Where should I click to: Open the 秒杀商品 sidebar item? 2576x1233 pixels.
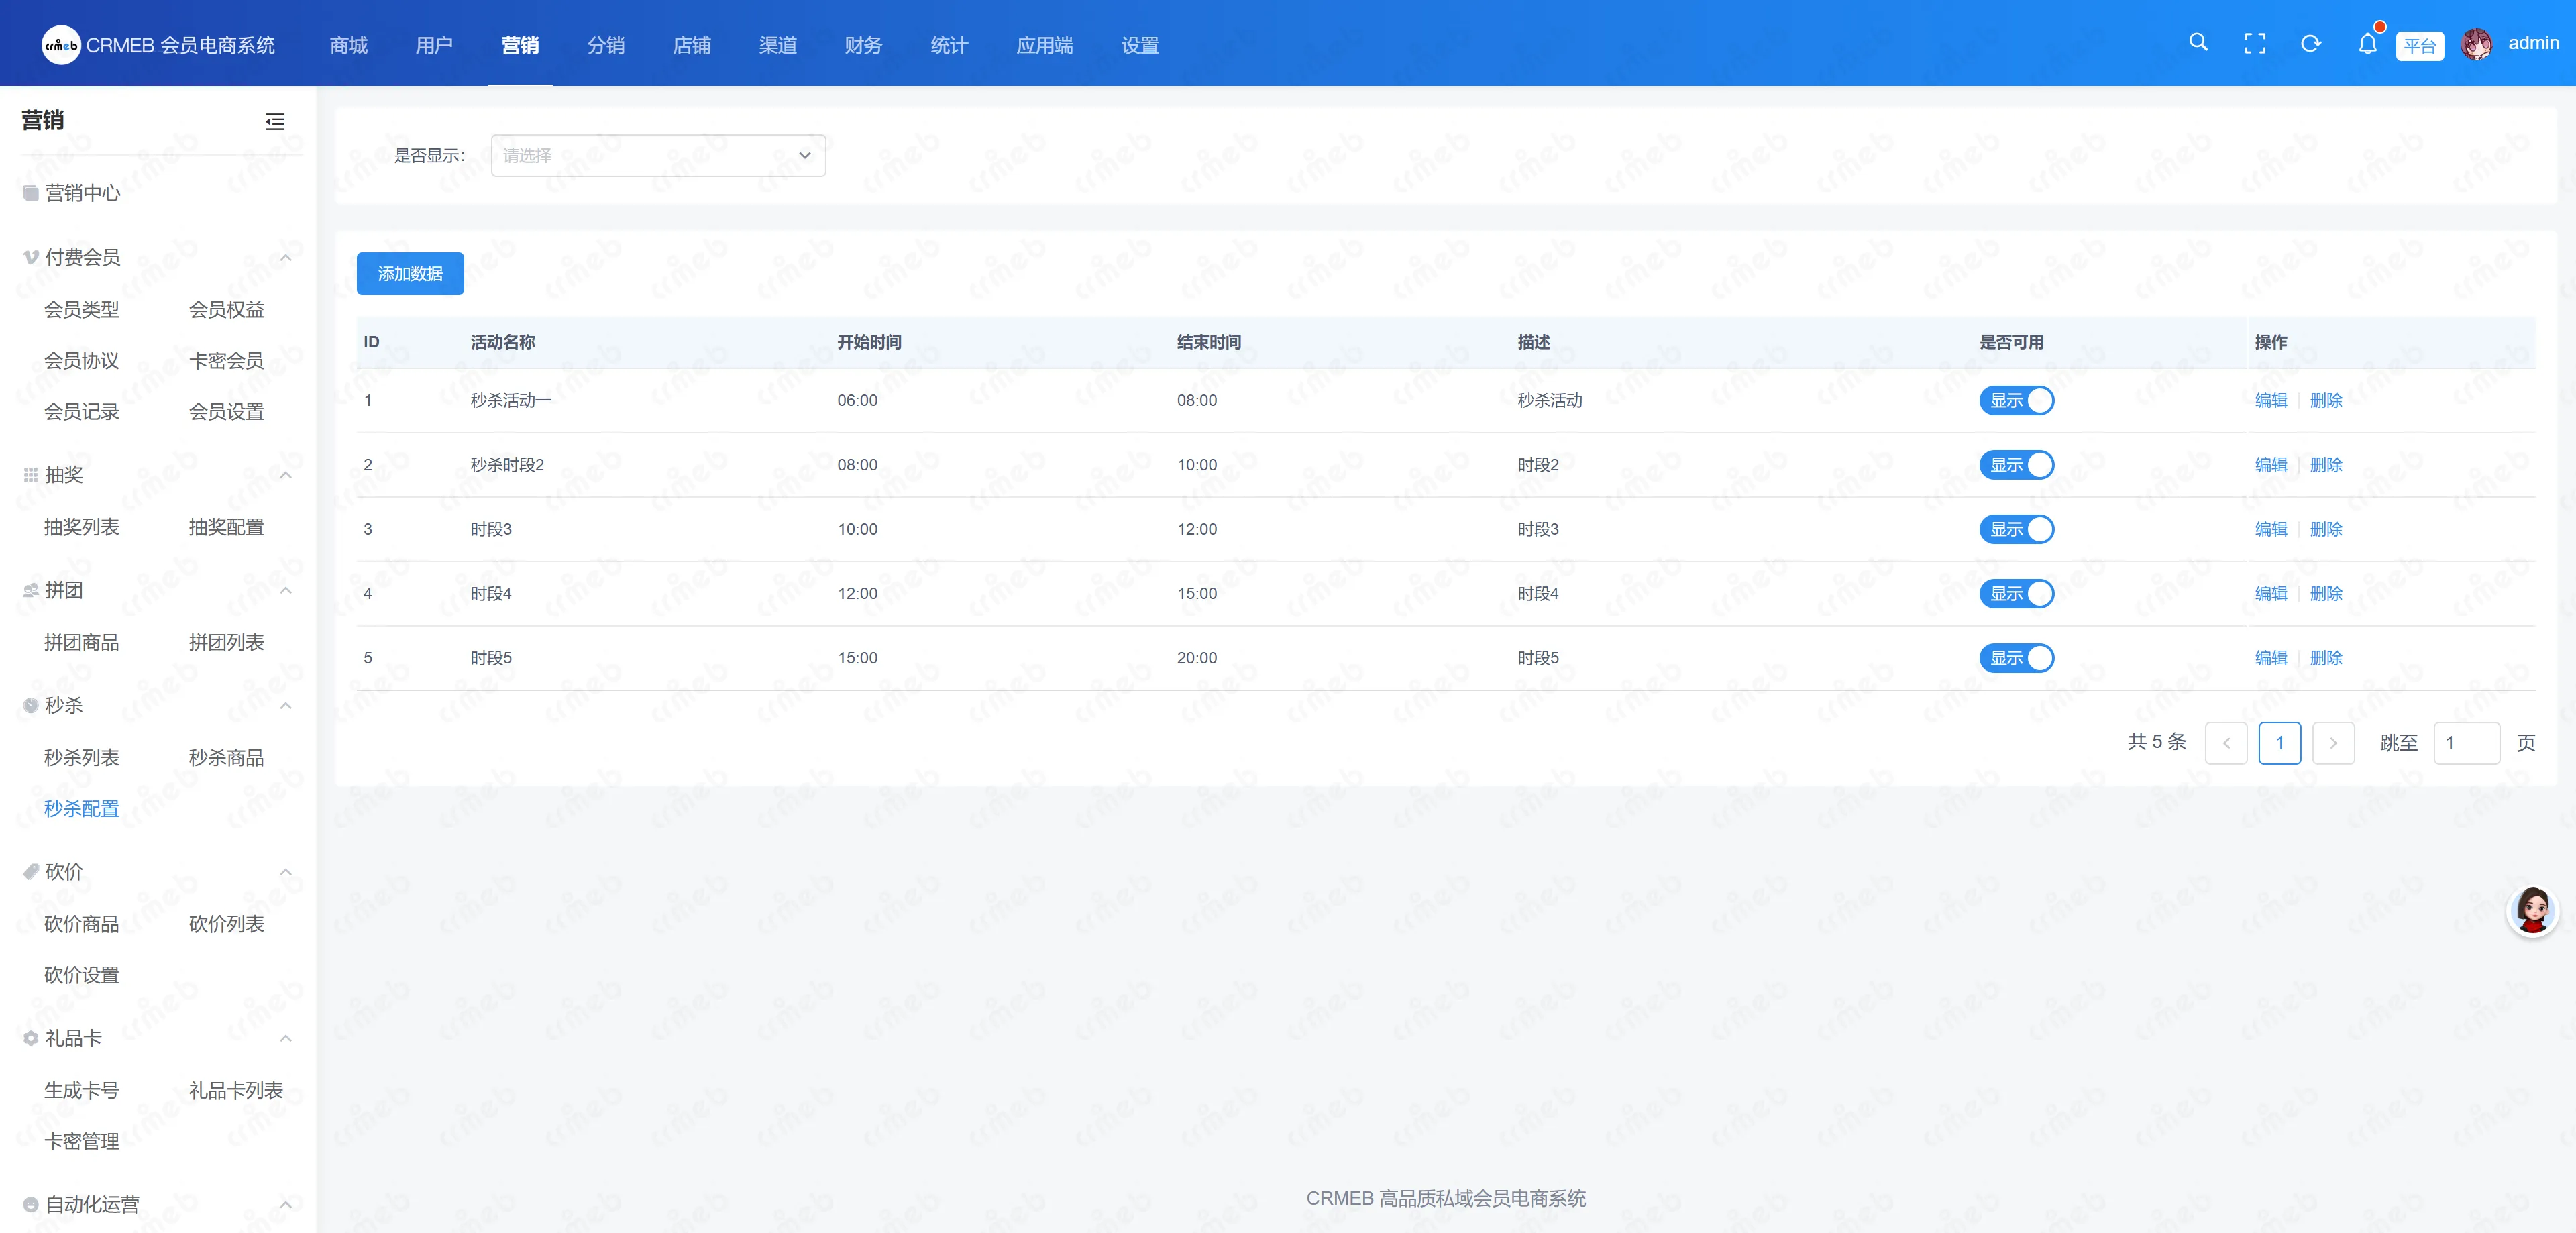[x=227, y=758]
